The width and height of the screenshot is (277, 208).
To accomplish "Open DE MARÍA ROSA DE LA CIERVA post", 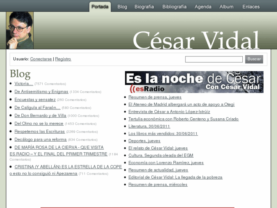I will [x=58, y=151].
